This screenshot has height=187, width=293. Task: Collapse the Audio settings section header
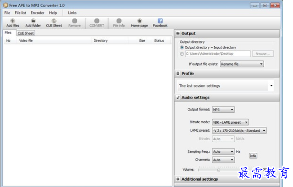[227, 98]
